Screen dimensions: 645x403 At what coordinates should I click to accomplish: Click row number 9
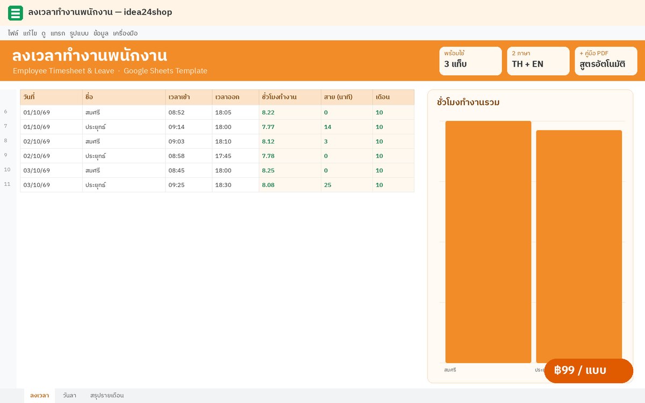6,155
